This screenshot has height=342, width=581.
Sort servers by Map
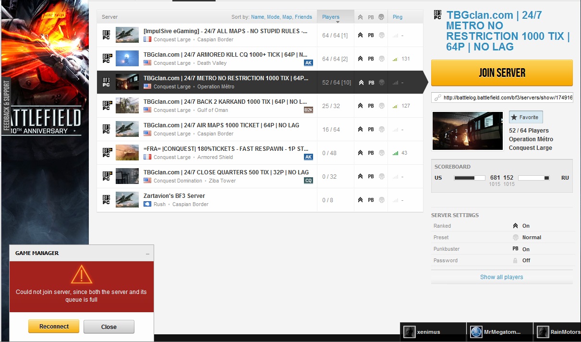pos(287,17)
